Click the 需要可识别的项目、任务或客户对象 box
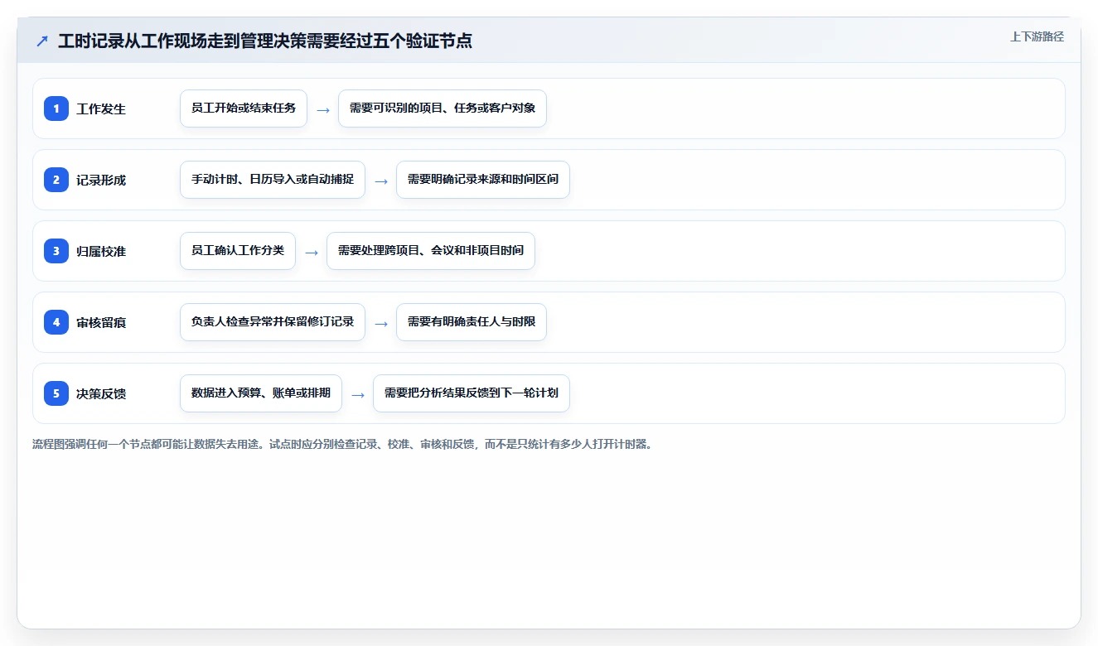Viewport: 1098px width, 646px height. tap(443, 108)
